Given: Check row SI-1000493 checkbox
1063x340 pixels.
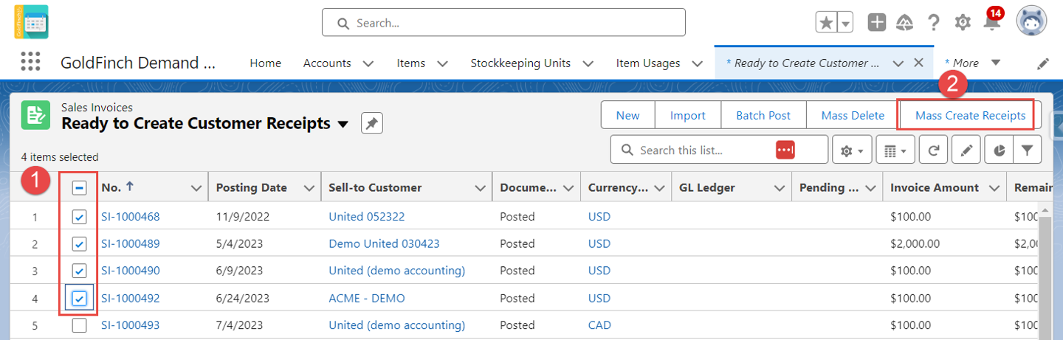Looking at the screenshot, I should tap(80, 325).
